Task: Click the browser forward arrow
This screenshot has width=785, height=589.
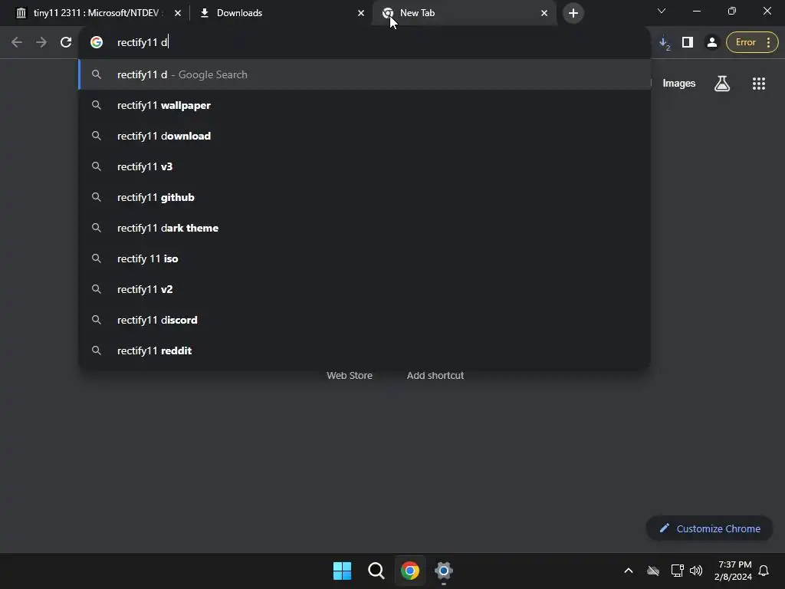Action: (41, 43)
